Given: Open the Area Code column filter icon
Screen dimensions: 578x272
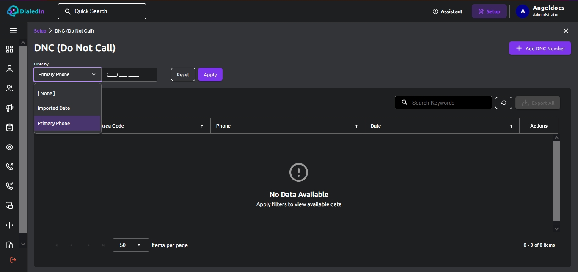Looking at the screenshot, I should (x=202, y=126).
